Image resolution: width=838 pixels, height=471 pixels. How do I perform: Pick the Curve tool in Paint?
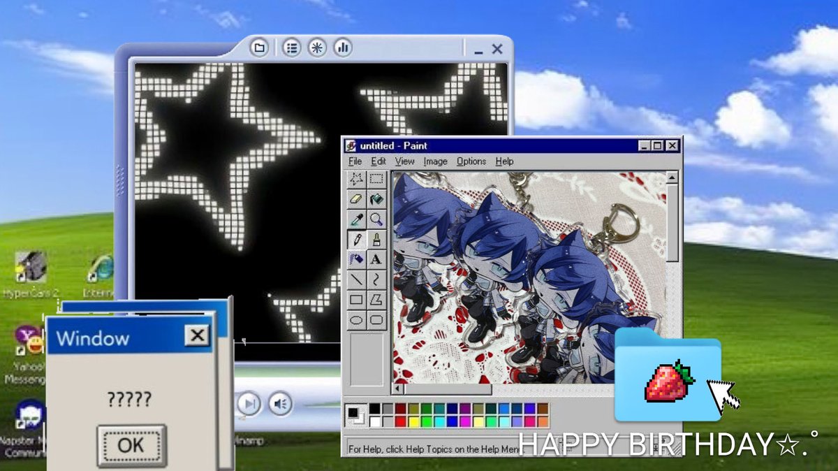pyautogui.click(x=376, y=280)
